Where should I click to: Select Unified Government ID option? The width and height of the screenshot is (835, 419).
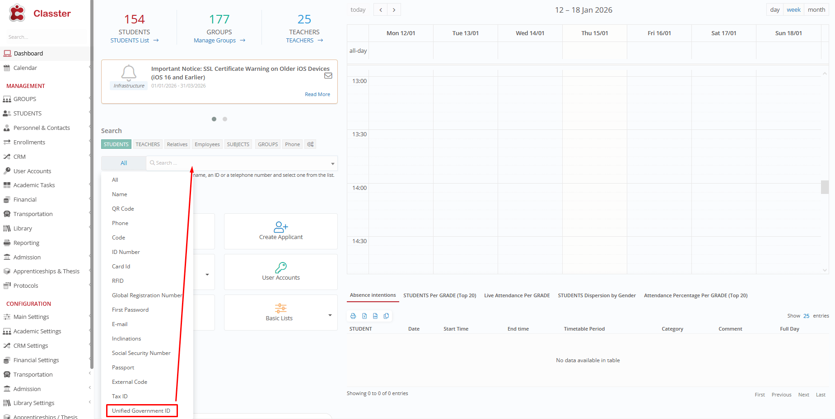point(141,411)
